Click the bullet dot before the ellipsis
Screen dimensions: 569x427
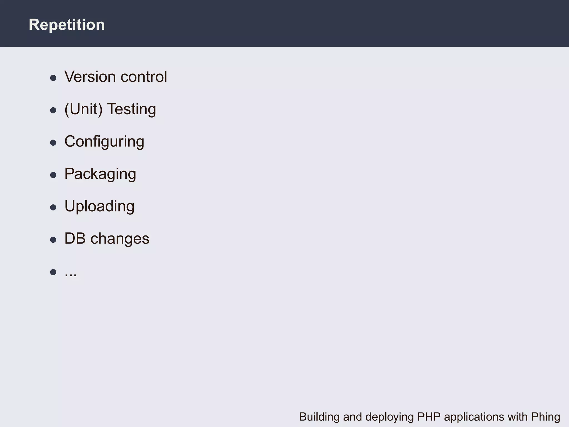(x=53, y=272)
